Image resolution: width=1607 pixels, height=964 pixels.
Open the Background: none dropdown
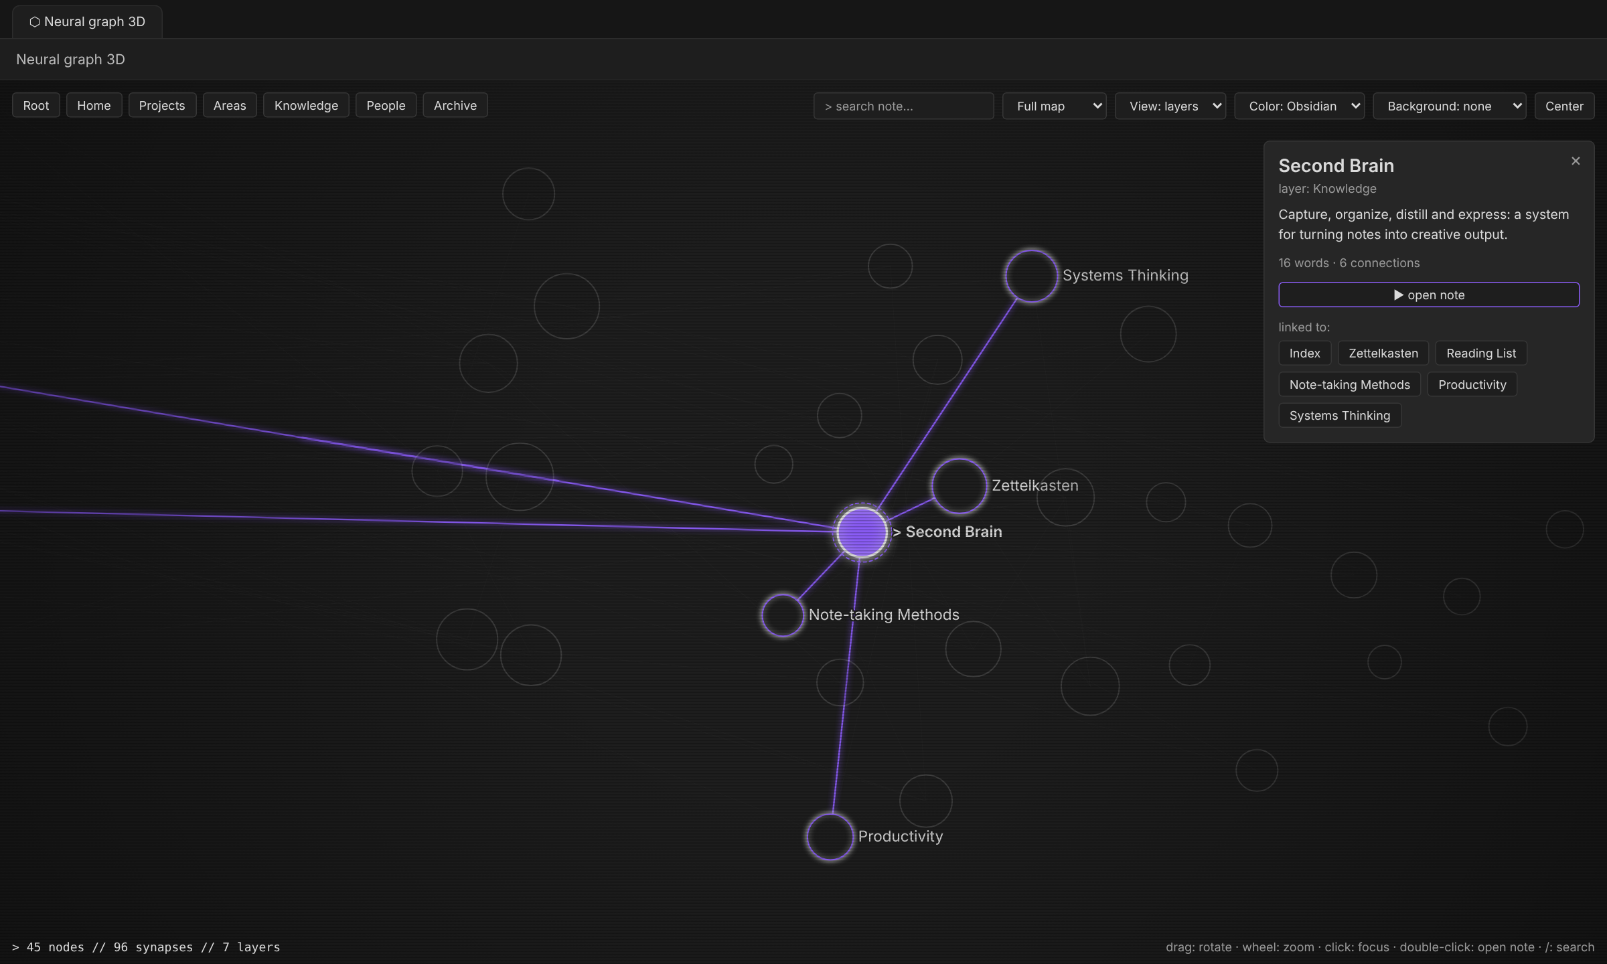pyautogui.click(x=1449, y=106)
